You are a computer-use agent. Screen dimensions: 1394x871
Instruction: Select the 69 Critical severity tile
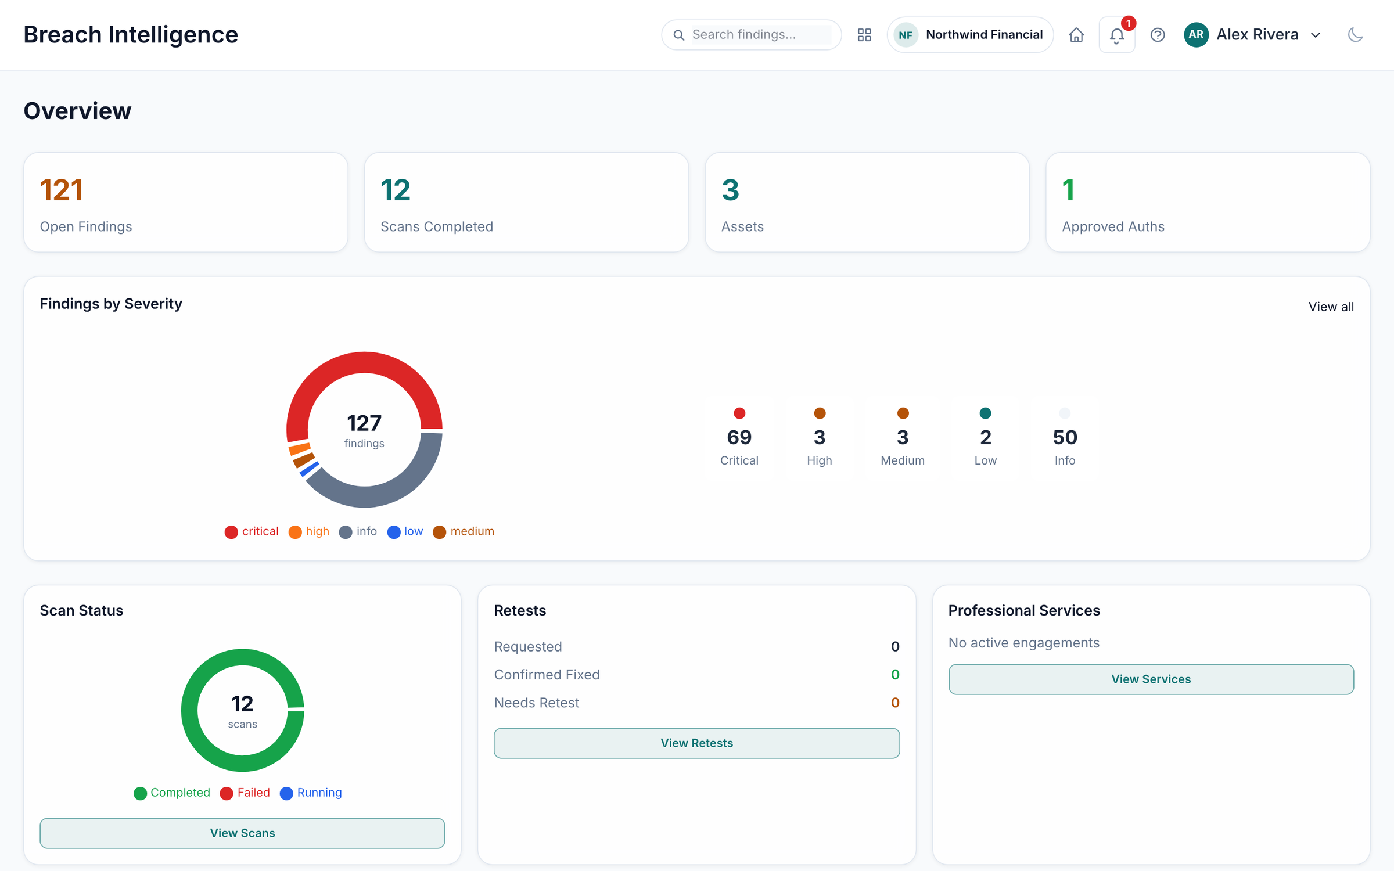pos(739,438)
